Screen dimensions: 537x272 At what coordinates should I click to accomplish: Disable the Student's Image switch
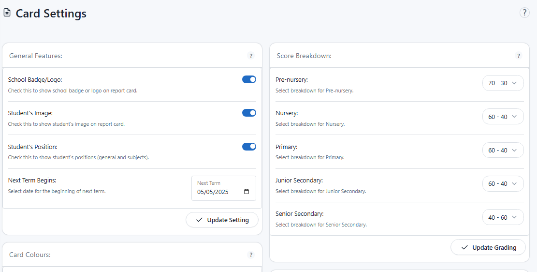click(249, 113)
